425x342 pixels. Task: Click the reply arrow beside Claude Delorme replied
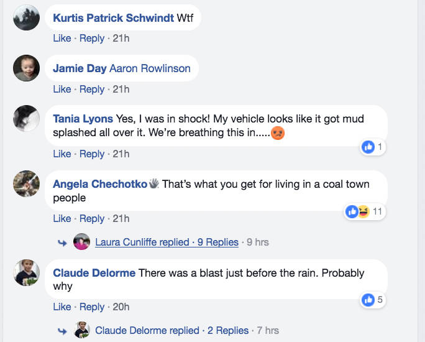pyautogui.click(x=62, y=331)
